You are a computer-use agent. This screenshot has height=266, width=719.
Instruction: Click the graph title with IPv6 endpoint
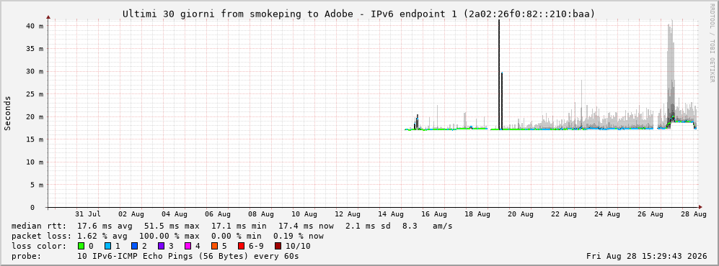359,14
